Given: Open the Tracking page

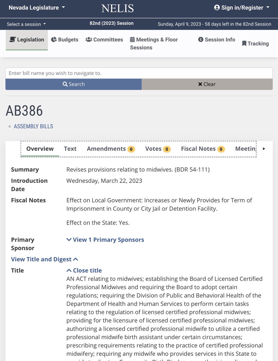Looking at the screenshot, I should [255, 44].
